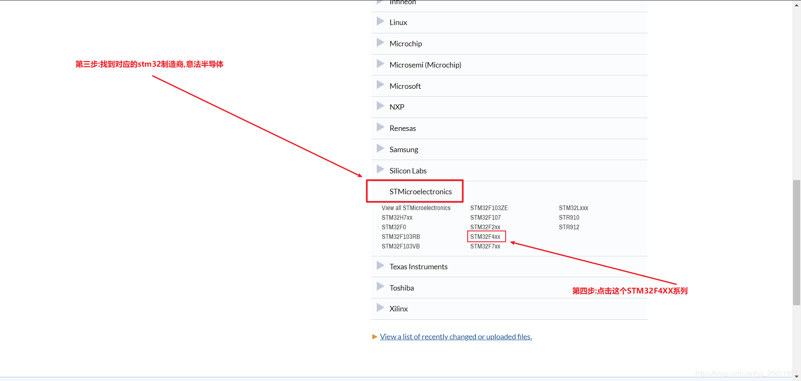801x381 pixels.
Task: Click the Toshiba heading label
Action: (401, 288)
